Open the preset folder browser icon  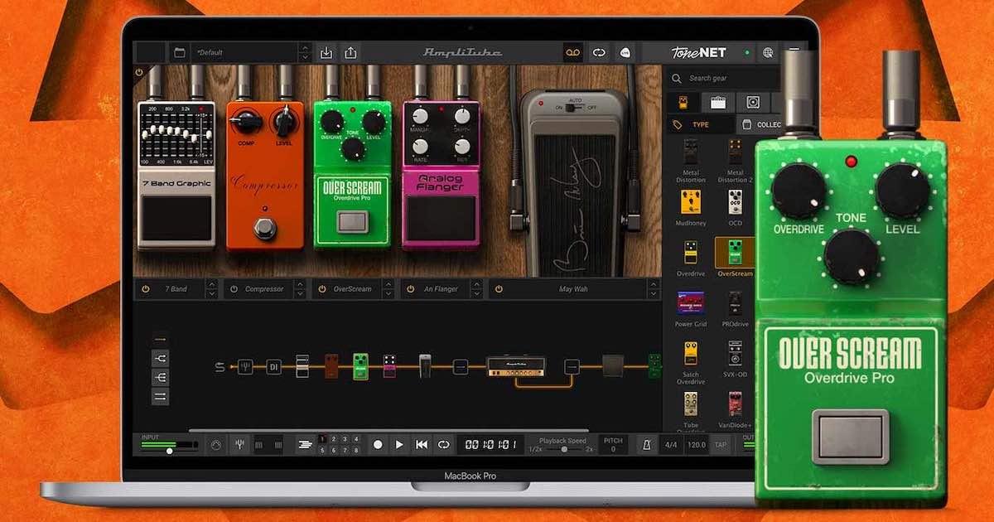[x=179, y=52]
